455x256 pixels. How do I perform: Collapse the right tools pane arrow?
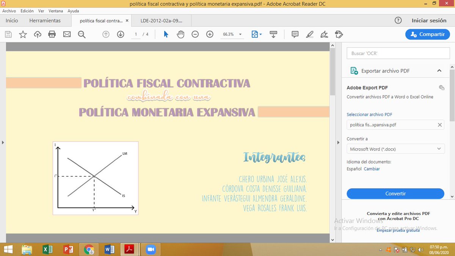pyautogui.click(x=338, y=143)
